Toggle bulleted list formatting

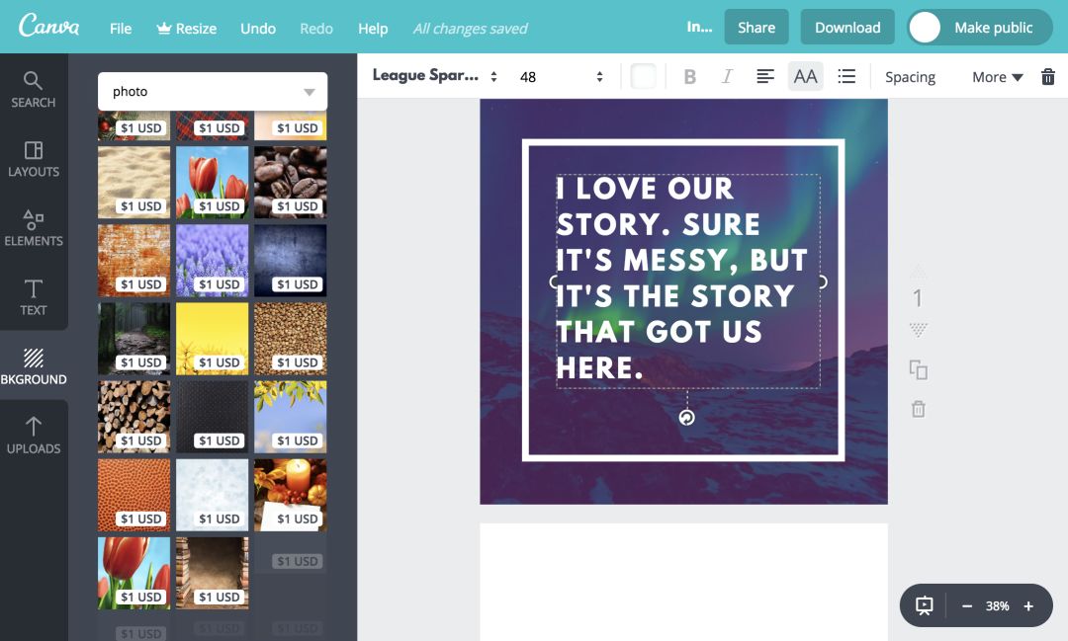(845, 76)
